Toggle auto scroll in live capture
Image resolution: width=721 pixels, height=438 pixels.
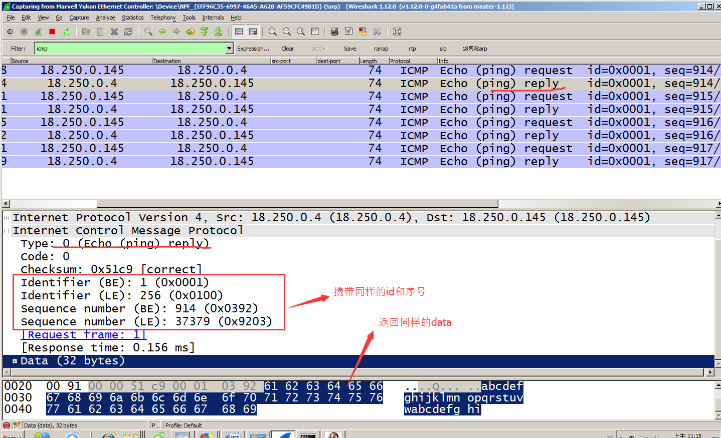pos(253,32)
